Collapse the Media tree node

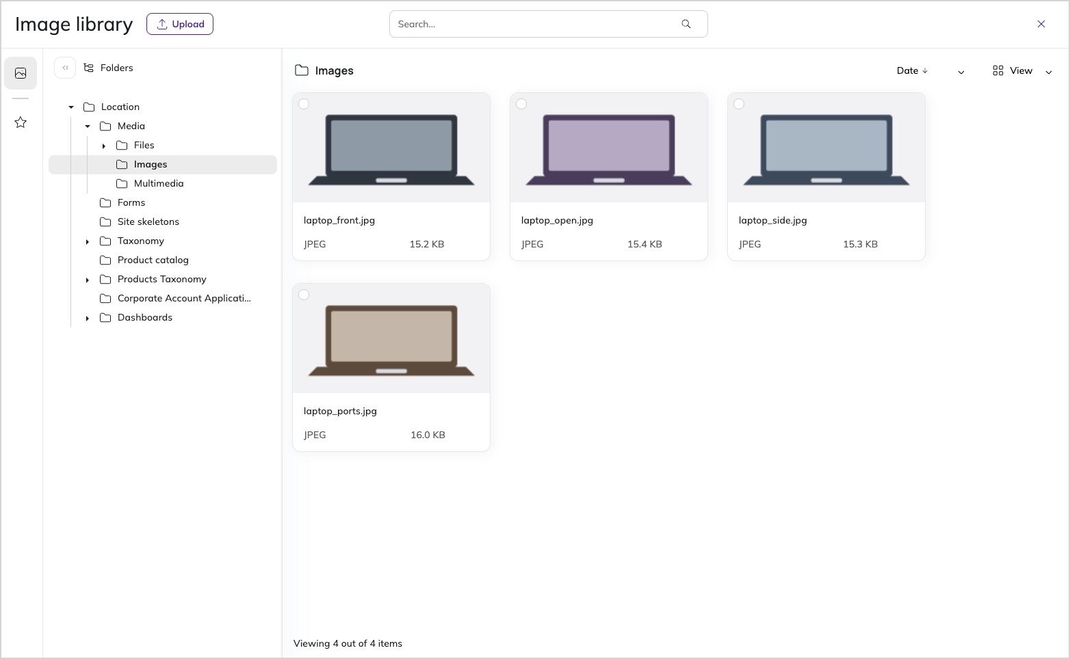(88, 126)
